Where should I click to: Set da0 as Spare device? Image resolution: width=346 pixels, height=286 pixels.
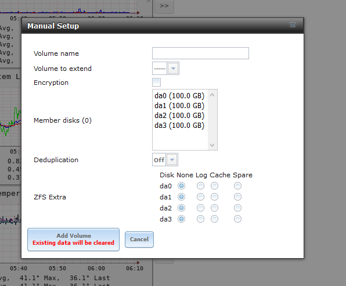point(237,186)
